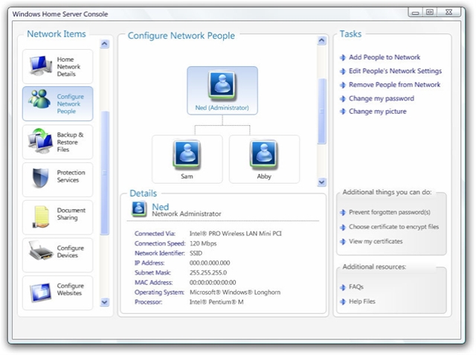Click Intel Pentium M processor value

tap(216, 302)
